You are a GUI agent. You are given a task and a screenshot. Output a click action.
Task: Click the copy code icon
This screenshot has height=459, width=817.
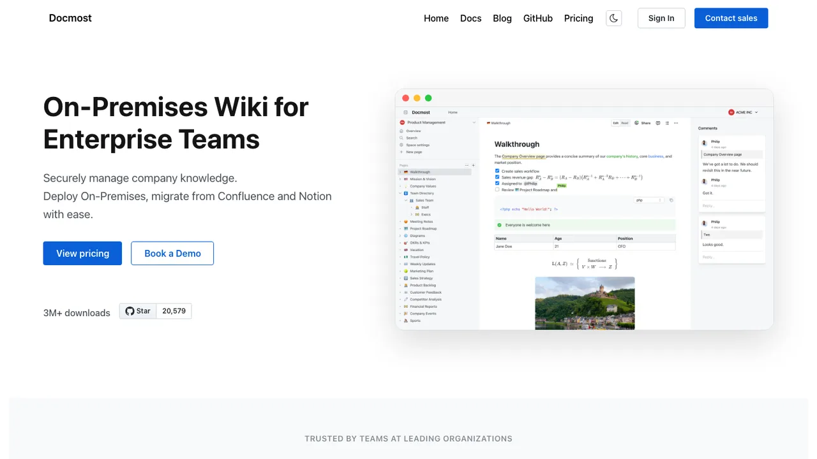(671, 200)
